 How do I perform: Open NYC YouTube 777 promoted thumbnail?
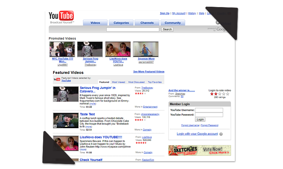(x=62, y=49)
